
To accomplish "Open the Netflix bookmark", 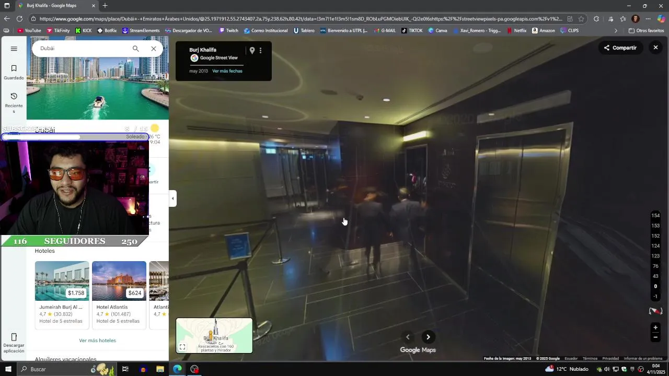I will (516, 31).
